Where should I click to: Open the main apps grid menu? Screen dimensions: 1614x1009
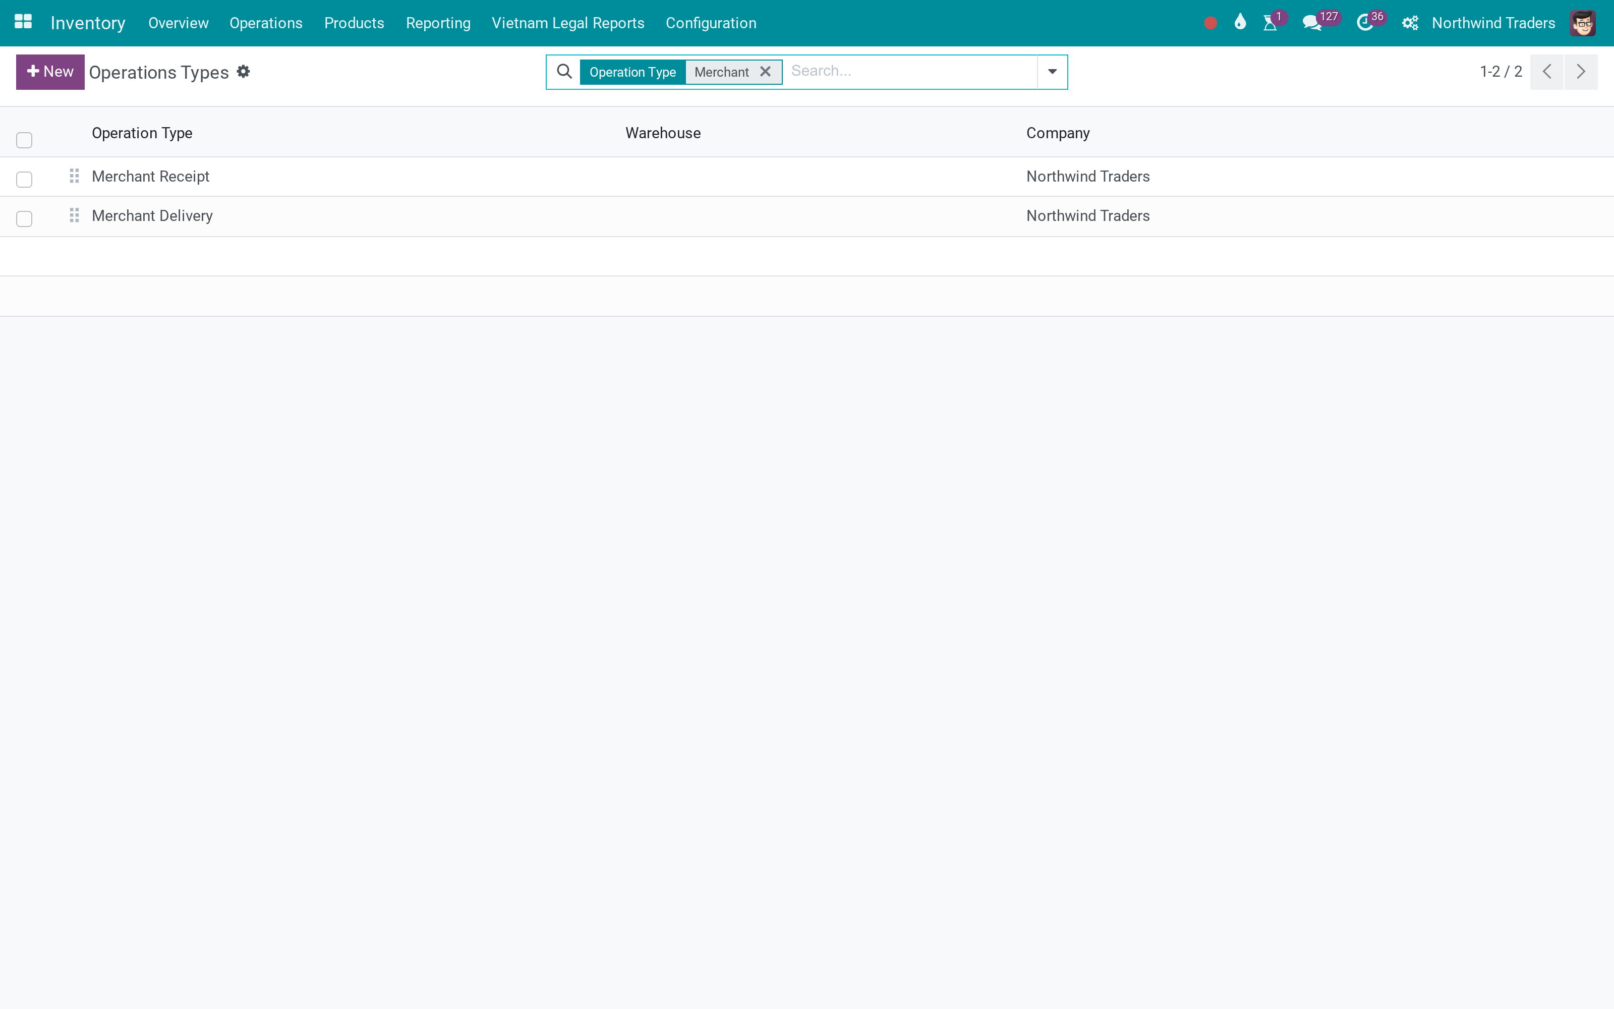pos(23,22)
